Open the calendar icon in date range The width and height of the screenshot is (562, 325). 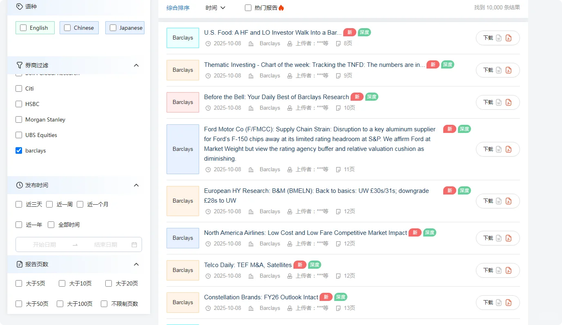coord(134,245)
